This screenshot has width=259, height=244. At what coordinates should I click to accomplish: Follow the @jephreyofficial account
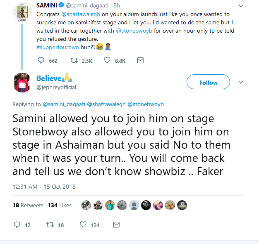(x=208, y=83)
